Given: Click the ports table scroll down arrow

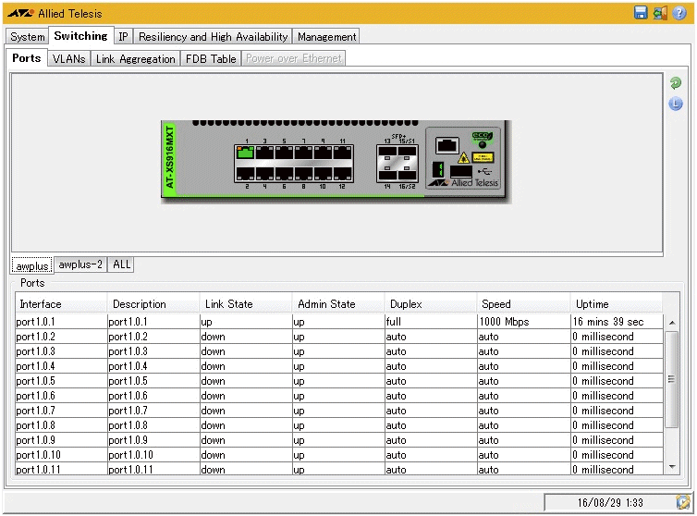Looking at the screenshot, I should coord(672,468).
